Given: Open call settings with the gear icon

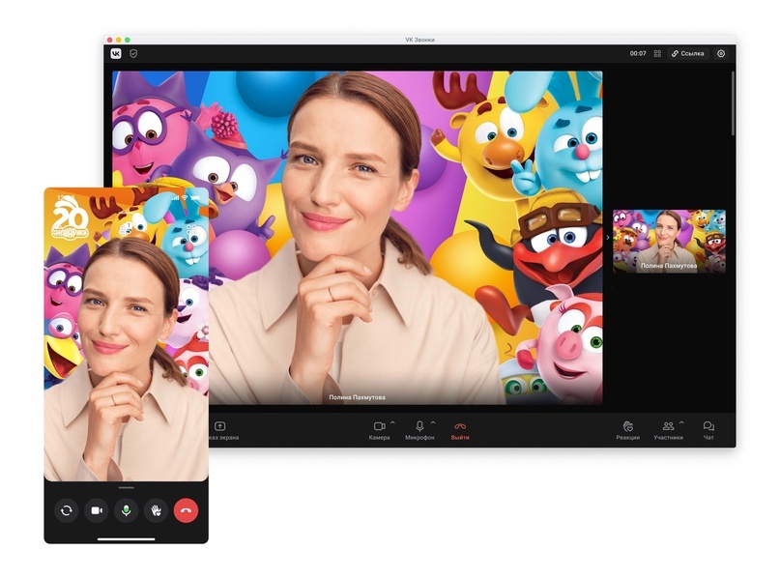Looking at the screenshot, I should [x=721, y=54].
